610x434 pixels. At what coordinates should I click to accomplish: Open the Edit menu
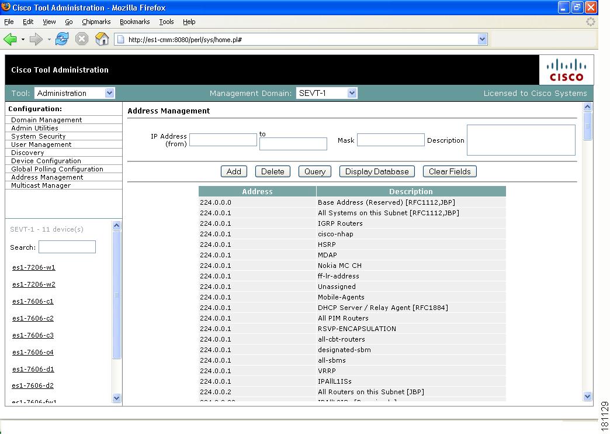tap(28, 22)
